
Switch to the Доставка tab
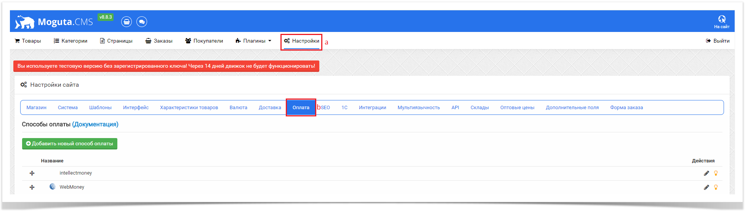click(x=270, y=108)
